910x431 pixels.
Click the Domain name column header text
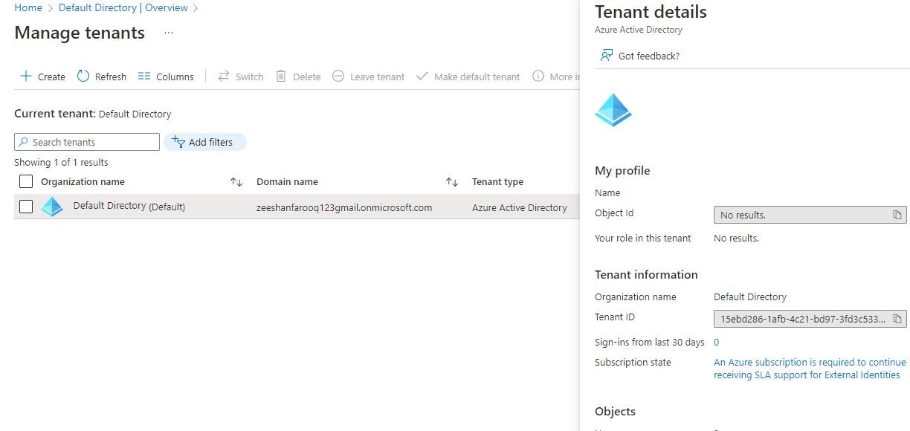click(x=287, y=181)
